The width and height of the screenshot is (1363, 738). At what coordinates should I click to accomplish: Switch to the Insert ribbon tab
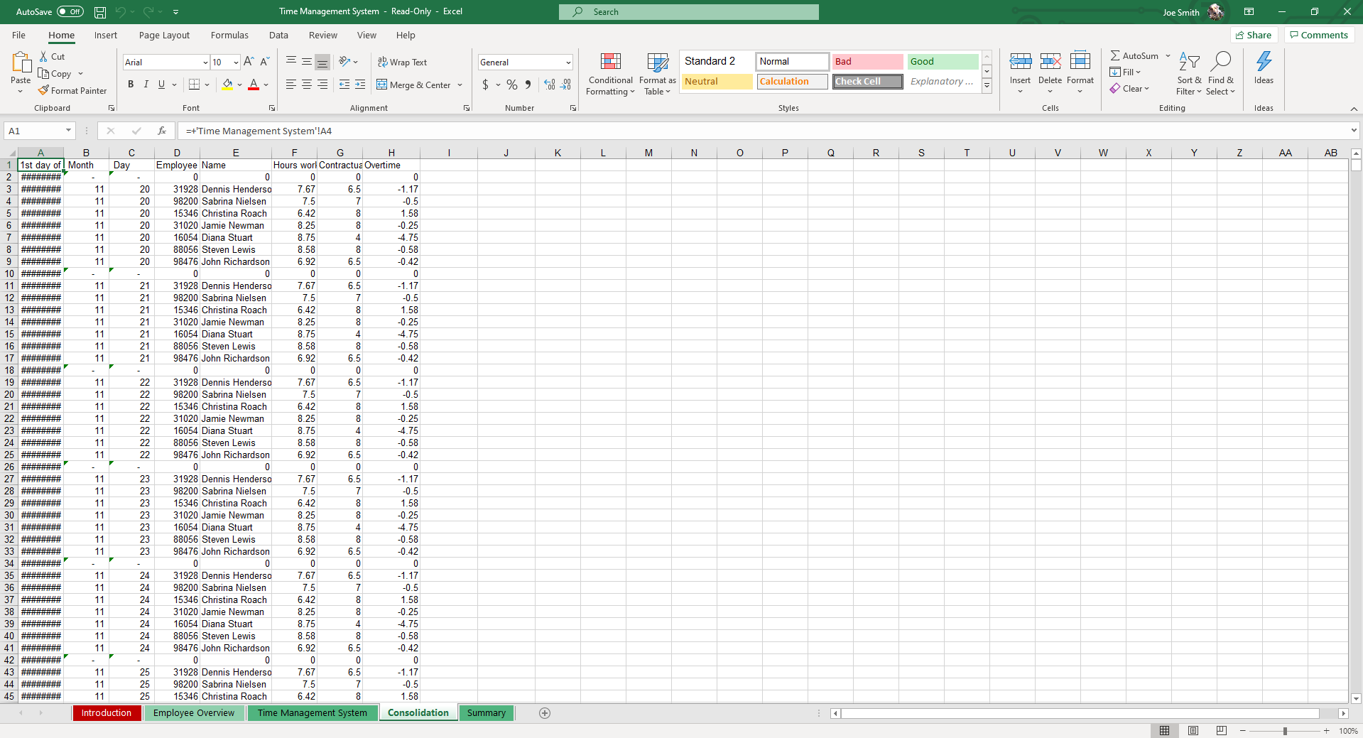(x=106, y=36)
